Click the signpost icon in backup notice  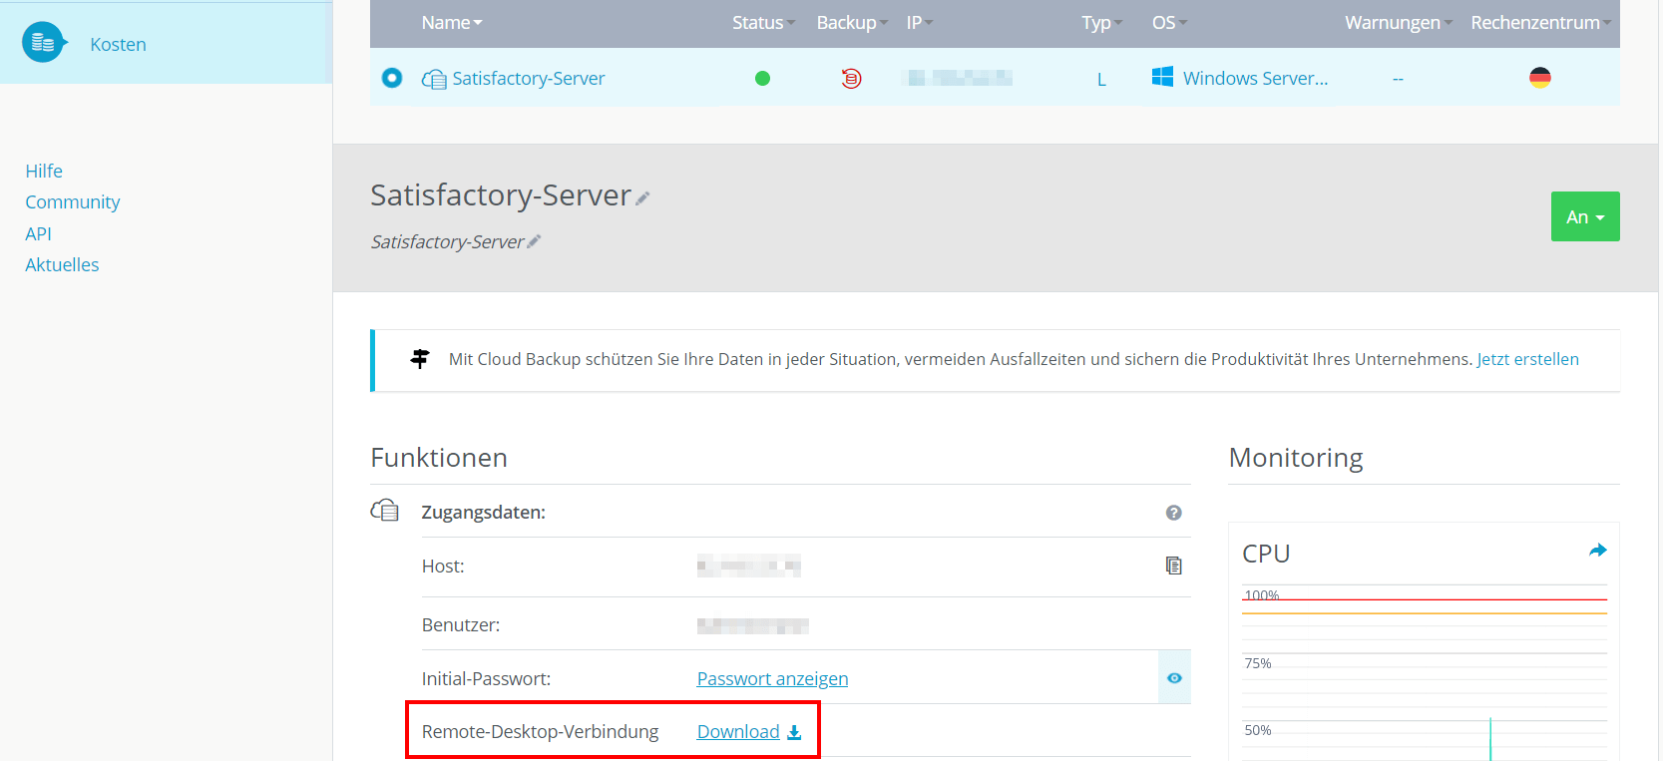click(420, 359)
